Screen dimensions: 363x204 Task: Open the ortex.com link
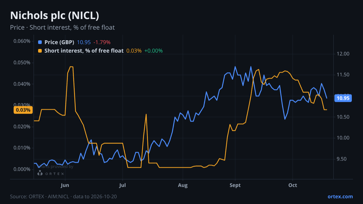pyautogui.click(x=340, y=196)
